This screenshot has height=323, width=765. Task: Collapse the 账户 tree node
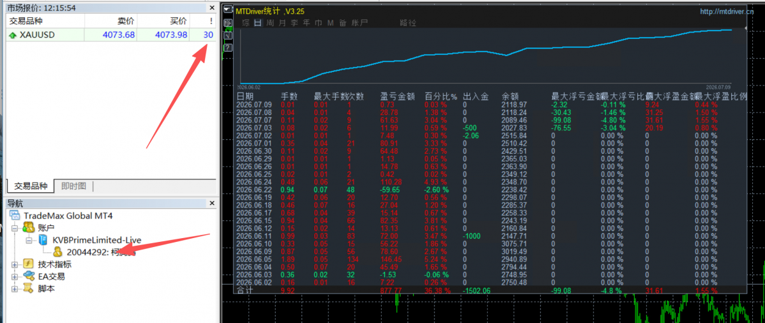pos(14,228)
